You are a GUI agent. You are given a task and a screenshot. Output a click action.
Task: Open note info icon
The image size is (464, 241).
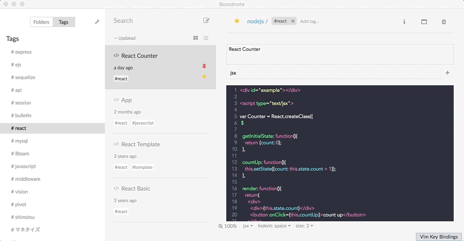(404, 22)
